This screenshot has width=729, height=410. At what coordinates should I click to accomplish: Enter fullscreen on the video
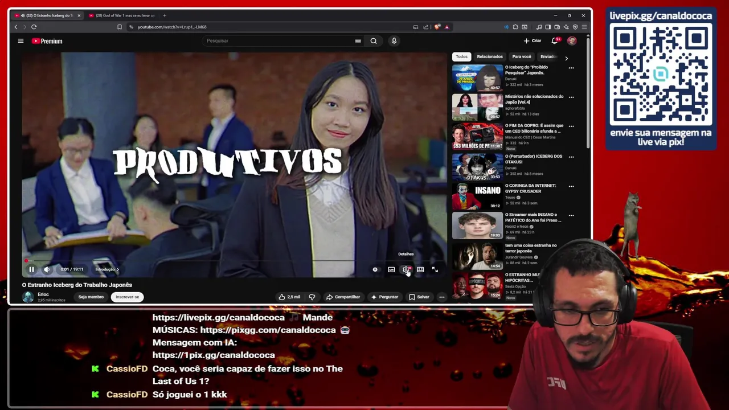coord(435,269)
